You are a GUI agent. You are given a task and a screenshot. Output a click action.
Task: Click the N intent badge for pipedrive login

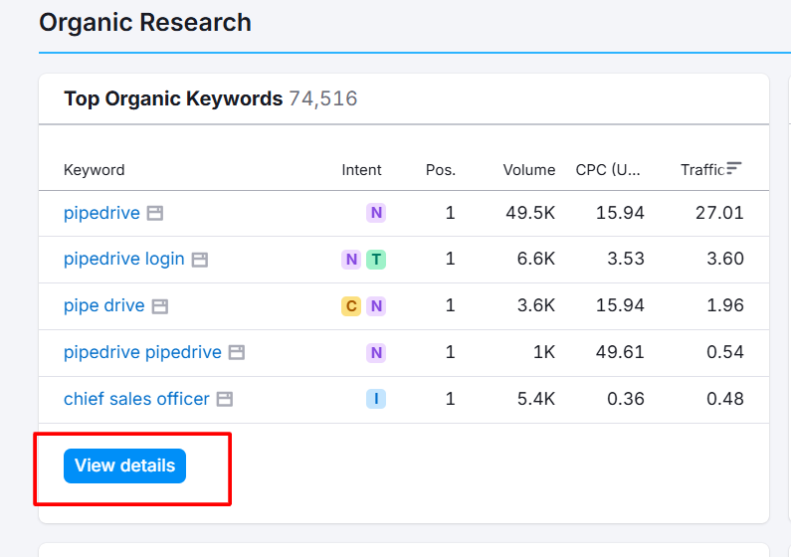(x=351, y=260)
